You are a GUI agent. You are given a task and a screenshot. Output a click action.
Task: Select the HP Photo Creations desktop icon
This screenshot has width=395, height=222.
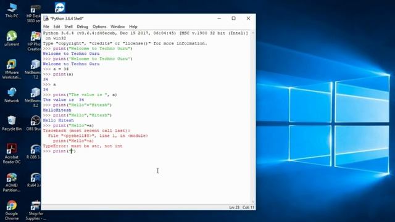[35, 41]
